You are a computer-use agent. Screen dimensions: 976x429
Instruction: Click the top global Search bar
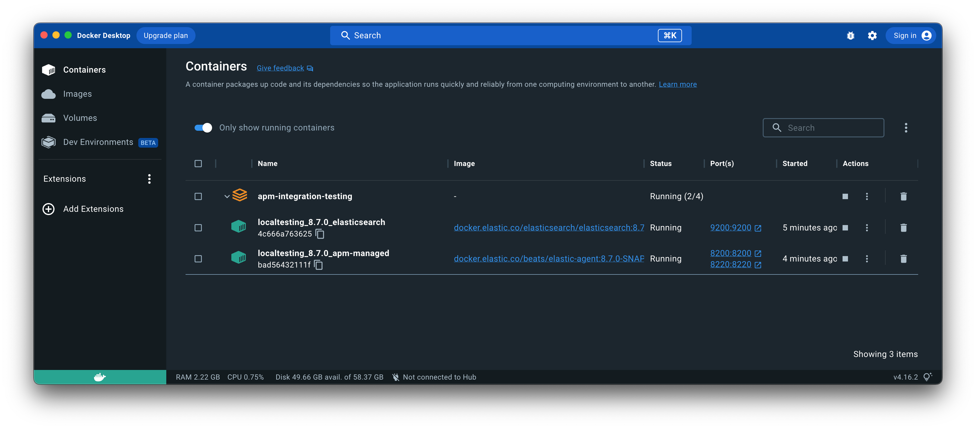pyautogui.click(x=510, y=35)
